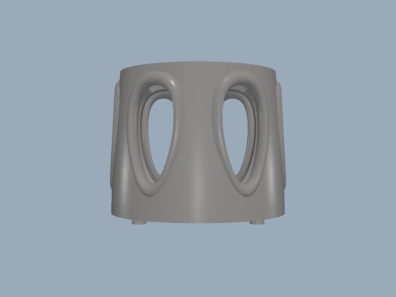Pick the left small foot peg under model

(x=139, y=222)
